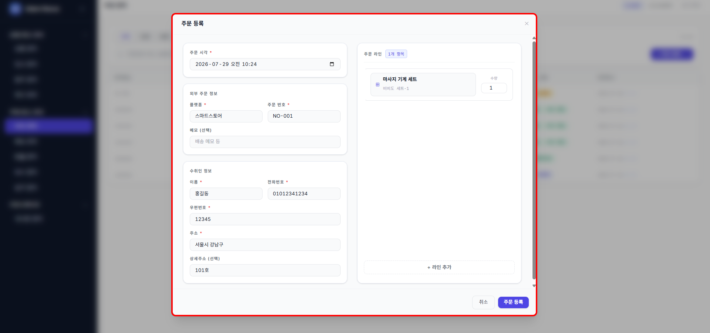
Task: Close the 주문 등록 dialog with X
Action: [527, 24]
